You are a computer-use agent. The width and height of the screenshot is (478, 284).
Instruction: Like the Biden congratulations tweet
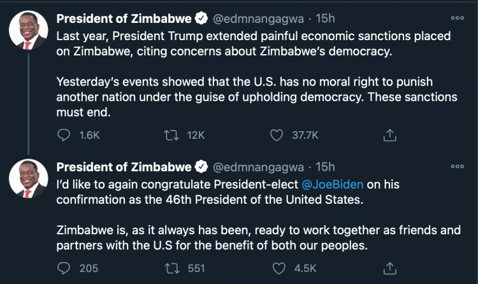point(277,268)
